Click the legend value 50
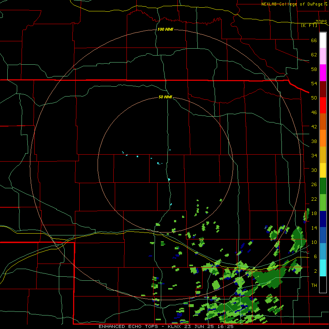This screenshot has height=329, width=329. [314, 98]
